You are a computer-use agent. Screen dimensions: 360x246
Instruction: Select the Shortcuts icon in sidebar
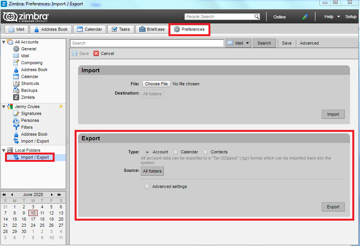click(x=16, y=83)
